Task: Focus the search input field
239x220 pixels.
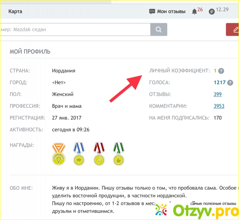Action: [x=74, y=29]
